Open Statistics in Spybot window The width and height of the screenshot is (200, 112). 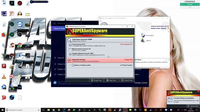pos(146,41)
